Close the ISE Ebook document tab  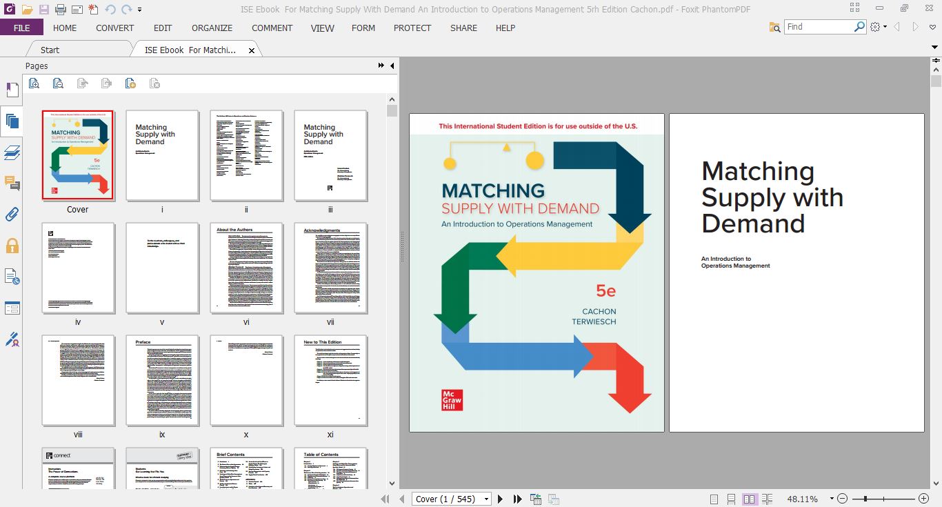click(252, 50)
